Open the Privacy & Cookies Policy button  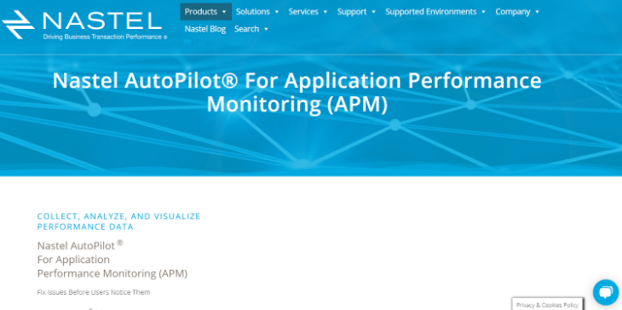(x=547, y=304)
